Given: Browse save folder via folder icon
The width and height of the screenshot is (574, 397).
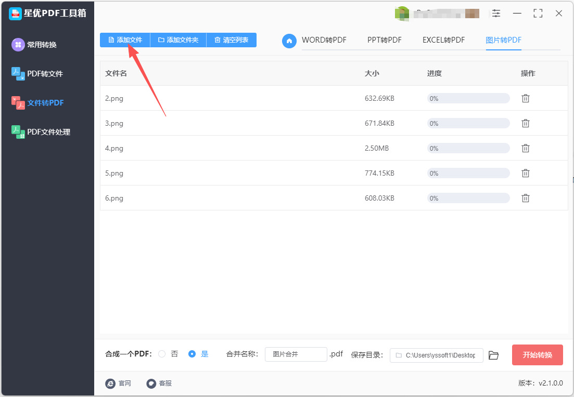Looking at the screenshot, I should [x=493, y=355].
